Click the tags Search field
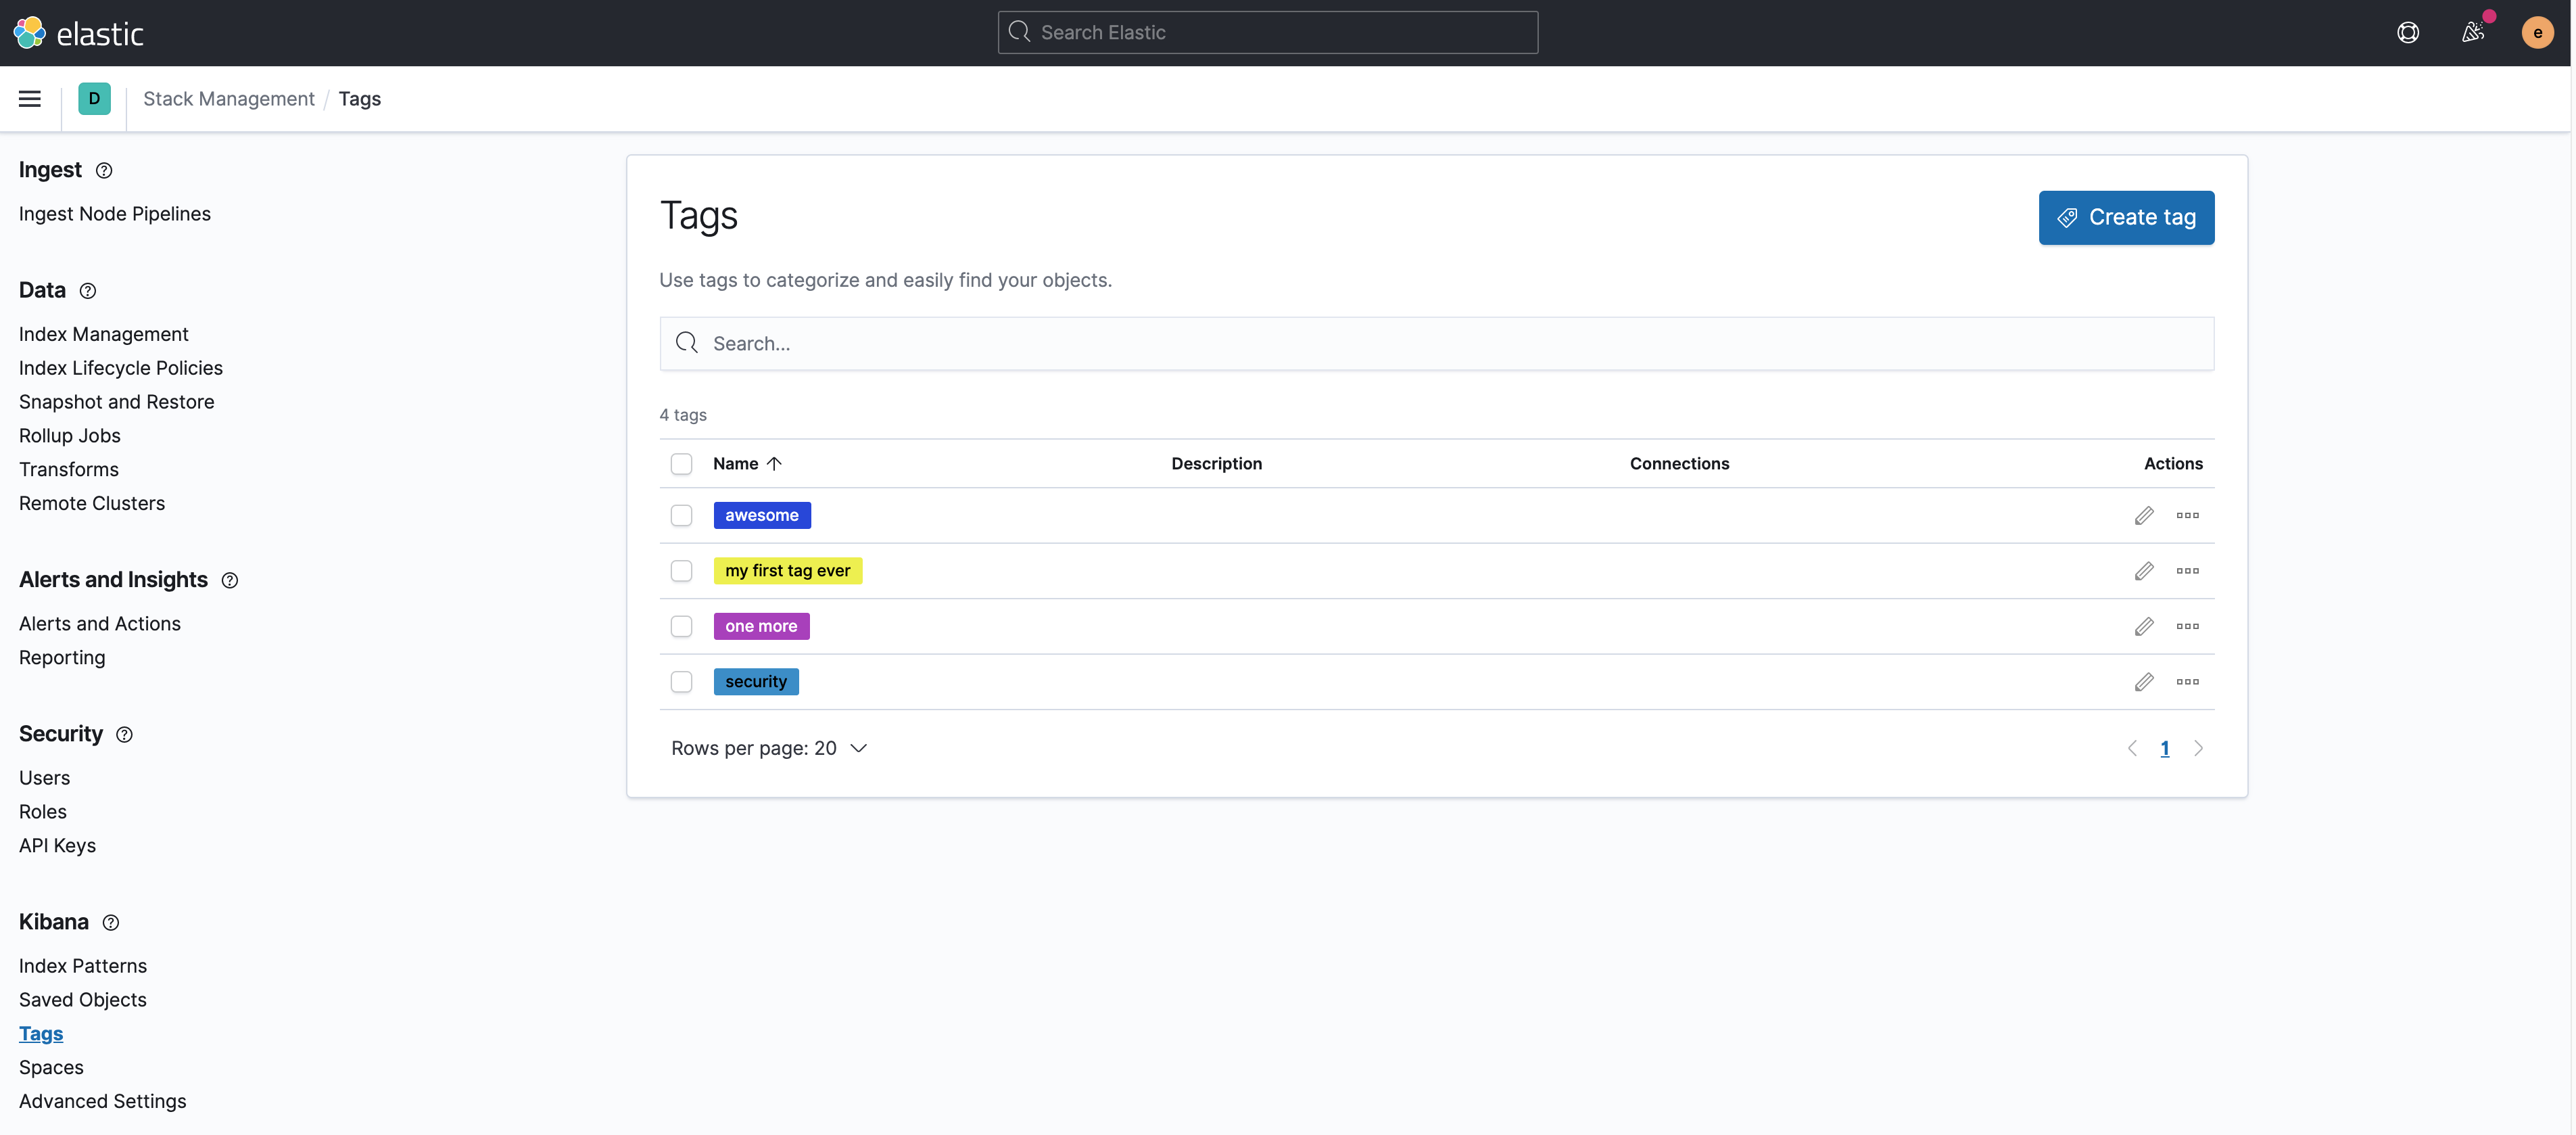The image size is (2576, 1135). pyautogui.click(x=1436, y=343)
